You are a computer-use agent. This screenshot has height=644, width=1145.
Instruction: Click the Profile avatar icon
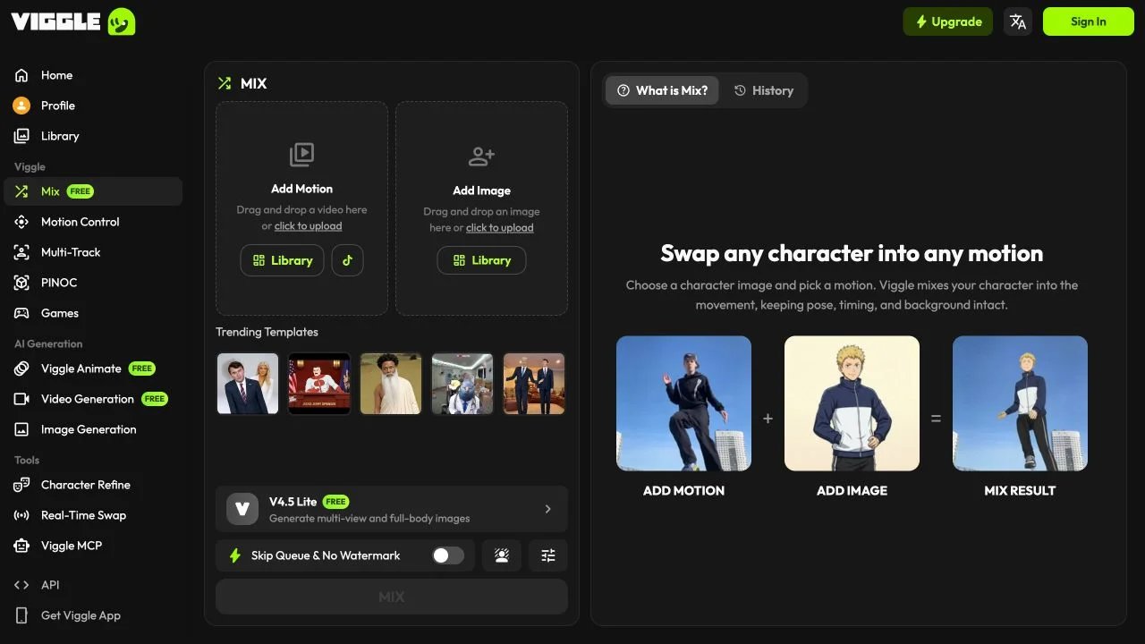click(21, 106)
